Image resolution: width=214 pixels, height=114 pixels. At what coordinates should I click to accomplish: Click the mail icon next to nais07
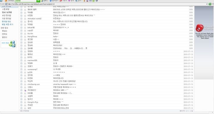(25, 31)
